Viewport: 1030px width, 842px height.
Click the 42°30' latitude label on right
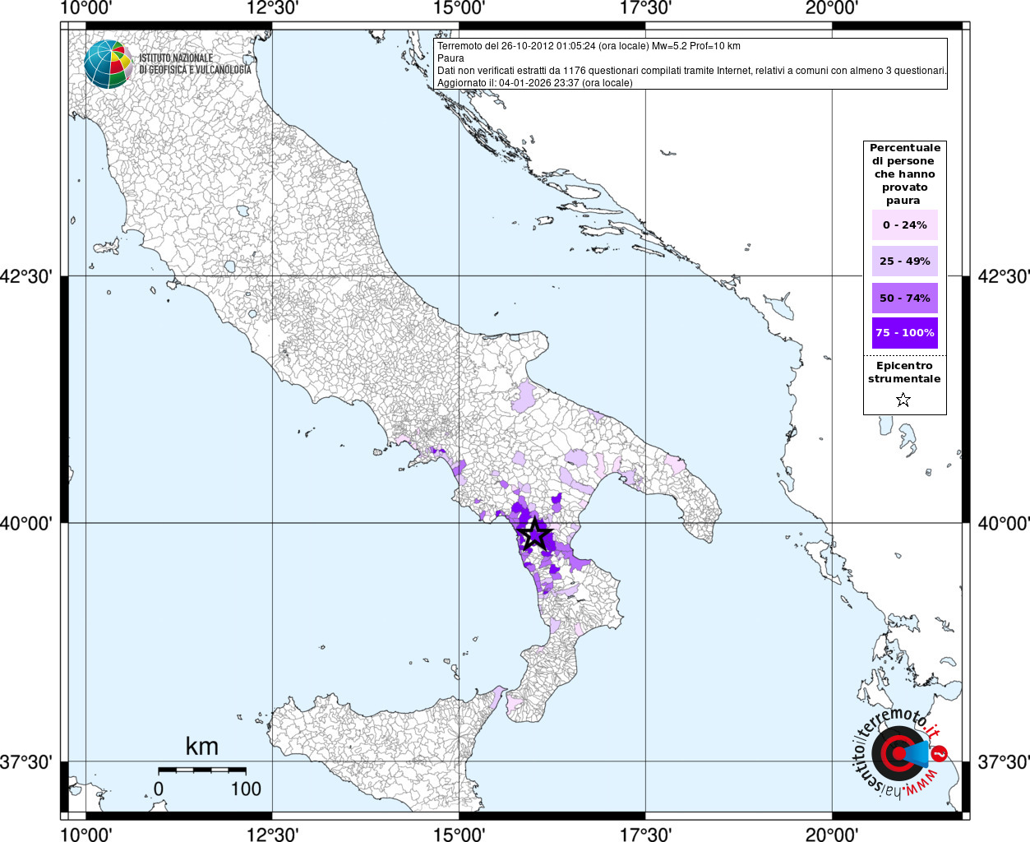(x=1003, y=276)
